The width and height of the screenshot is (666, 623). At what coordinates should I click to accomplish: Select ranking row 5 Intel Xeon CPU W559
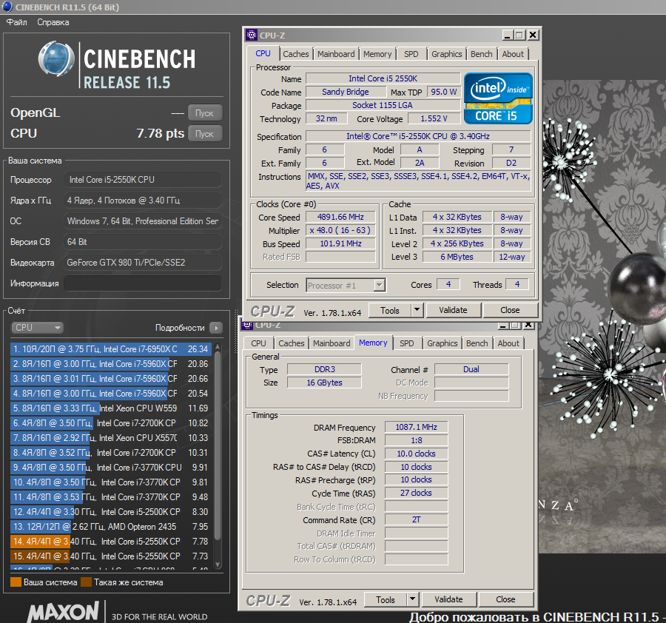coord(110,408)
